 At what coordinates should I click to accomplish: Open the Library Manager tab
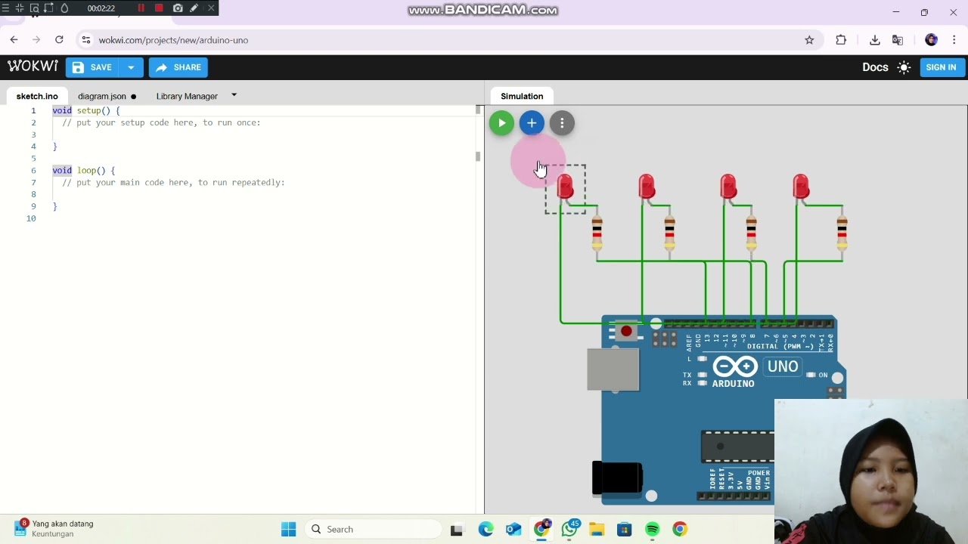pos(187,96)
